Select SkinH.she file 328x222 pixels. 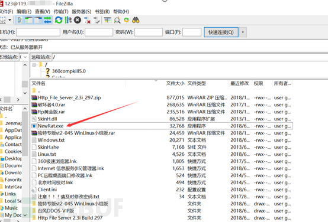[x=48, y=147]
